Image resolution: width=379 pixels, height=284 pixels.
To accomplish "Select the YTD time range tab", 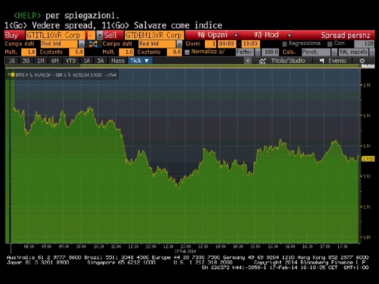I will (71, 61).
